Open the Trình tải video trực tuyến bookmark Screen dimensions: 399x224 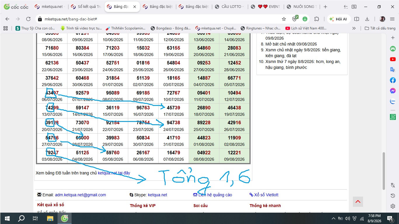coord(81,28)
